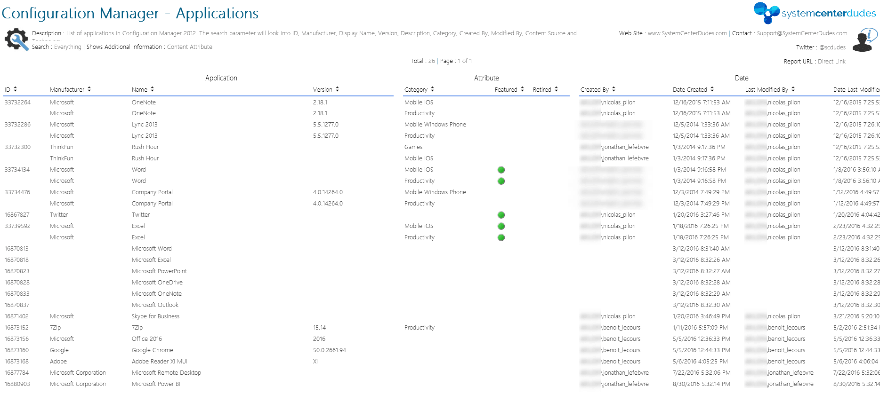Click date created 8/30/2016 5:32:14 PM

[x=702, y=384]
